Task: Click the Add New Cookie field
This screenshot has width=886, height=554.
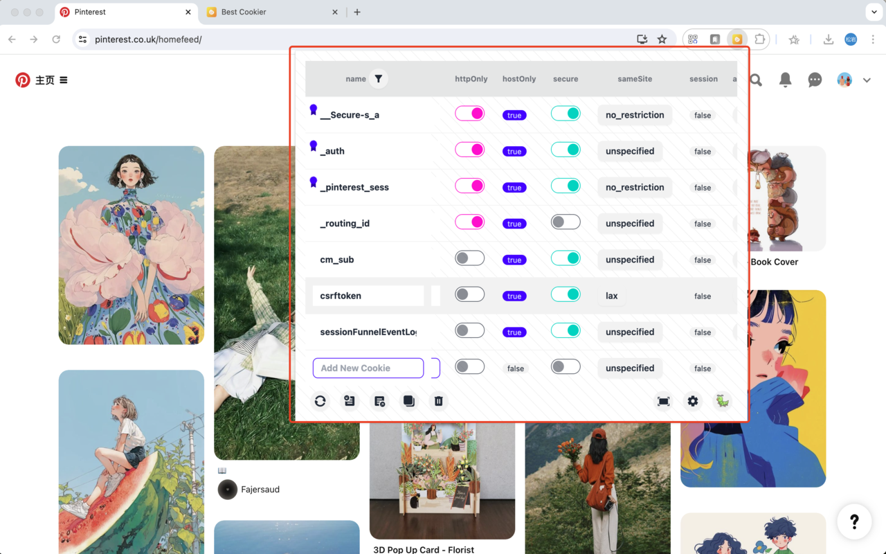Action: pos(368,368)
